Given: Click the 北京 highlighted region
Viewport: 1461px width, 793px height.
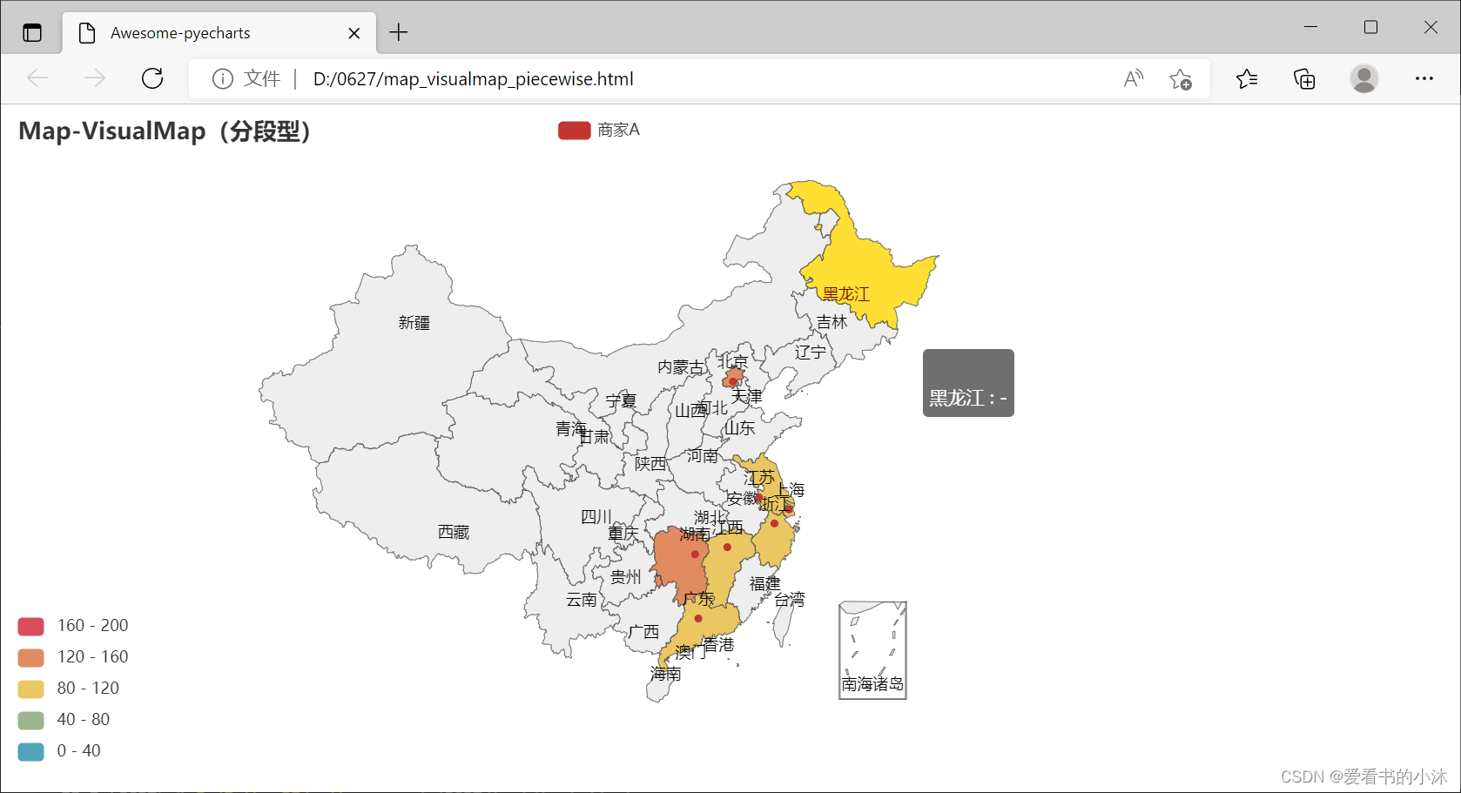Looking at the screenshot, I should click(x=733, y=378).
